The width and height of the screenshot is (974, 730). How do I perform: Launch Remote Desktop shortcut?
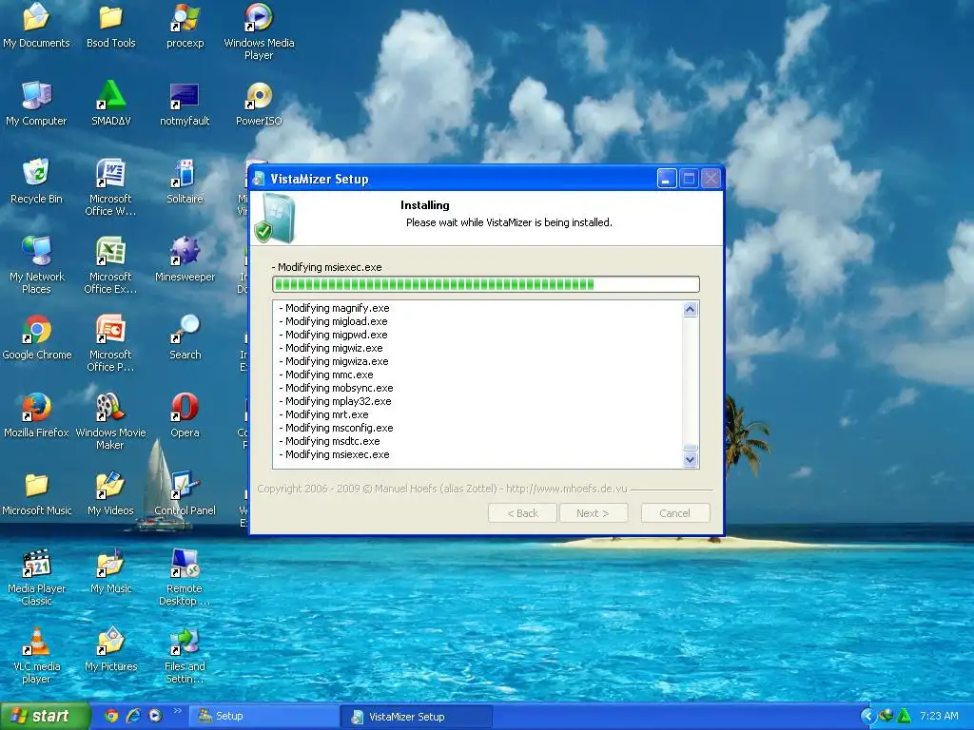click(185, 577)
